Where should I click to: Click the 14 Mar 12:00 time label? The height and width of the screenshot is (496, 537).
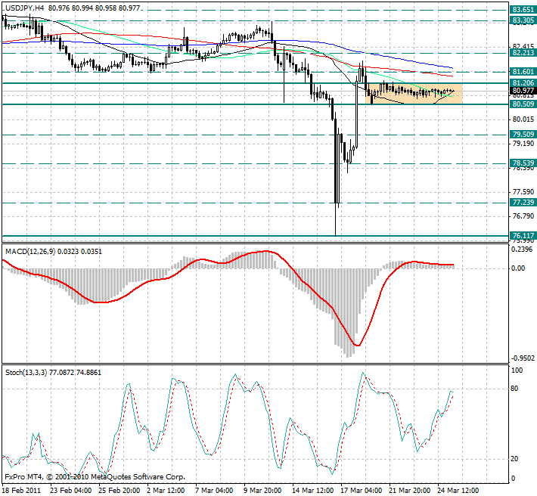313,491
